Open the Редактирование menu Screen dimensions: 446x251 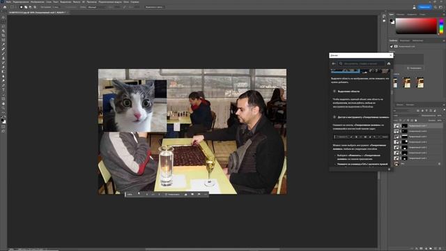21,1
